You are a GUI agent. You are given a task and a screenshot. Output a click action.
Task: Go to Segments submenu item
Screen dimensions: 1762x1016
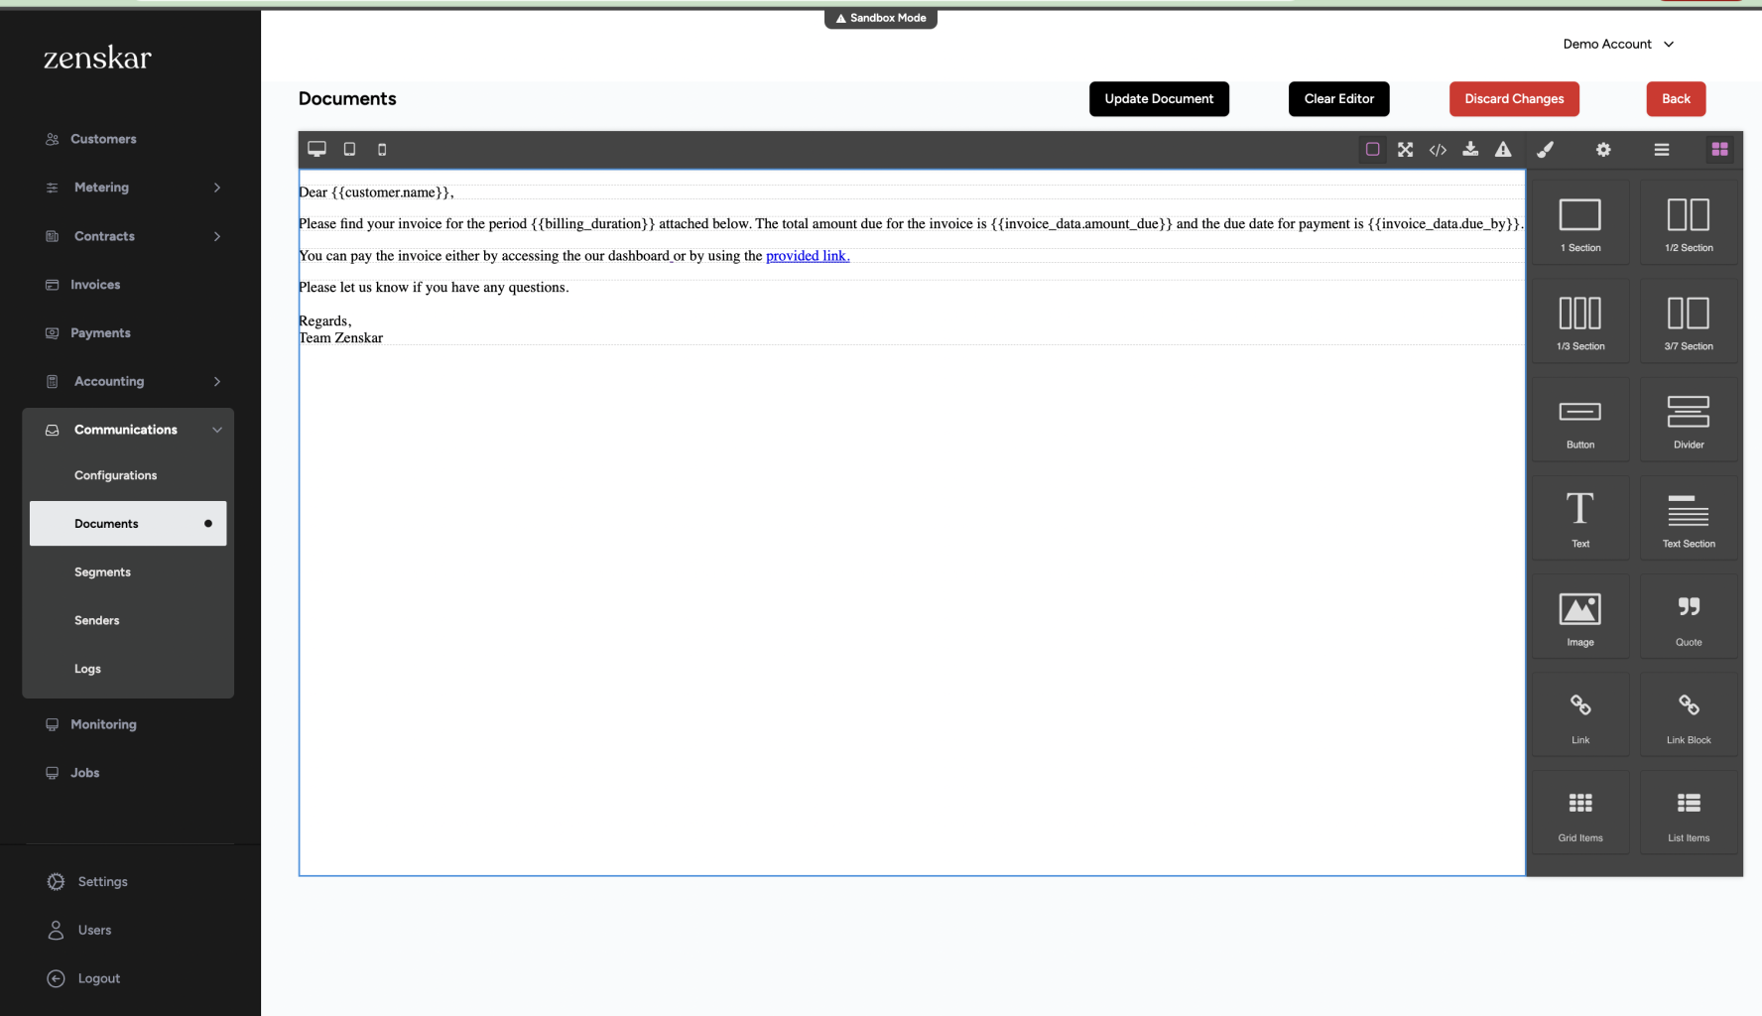[x=102, y=572]
